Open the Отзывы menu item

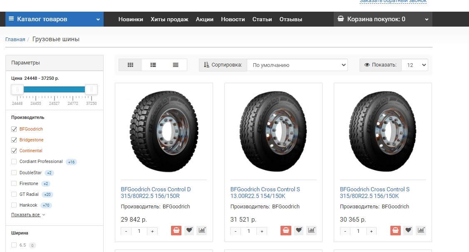pos(291,19)
